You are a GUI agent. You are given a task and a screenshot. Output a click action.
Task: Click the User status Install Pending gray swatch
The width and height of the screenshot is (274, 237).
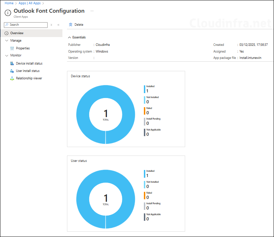tap(145, 206)
